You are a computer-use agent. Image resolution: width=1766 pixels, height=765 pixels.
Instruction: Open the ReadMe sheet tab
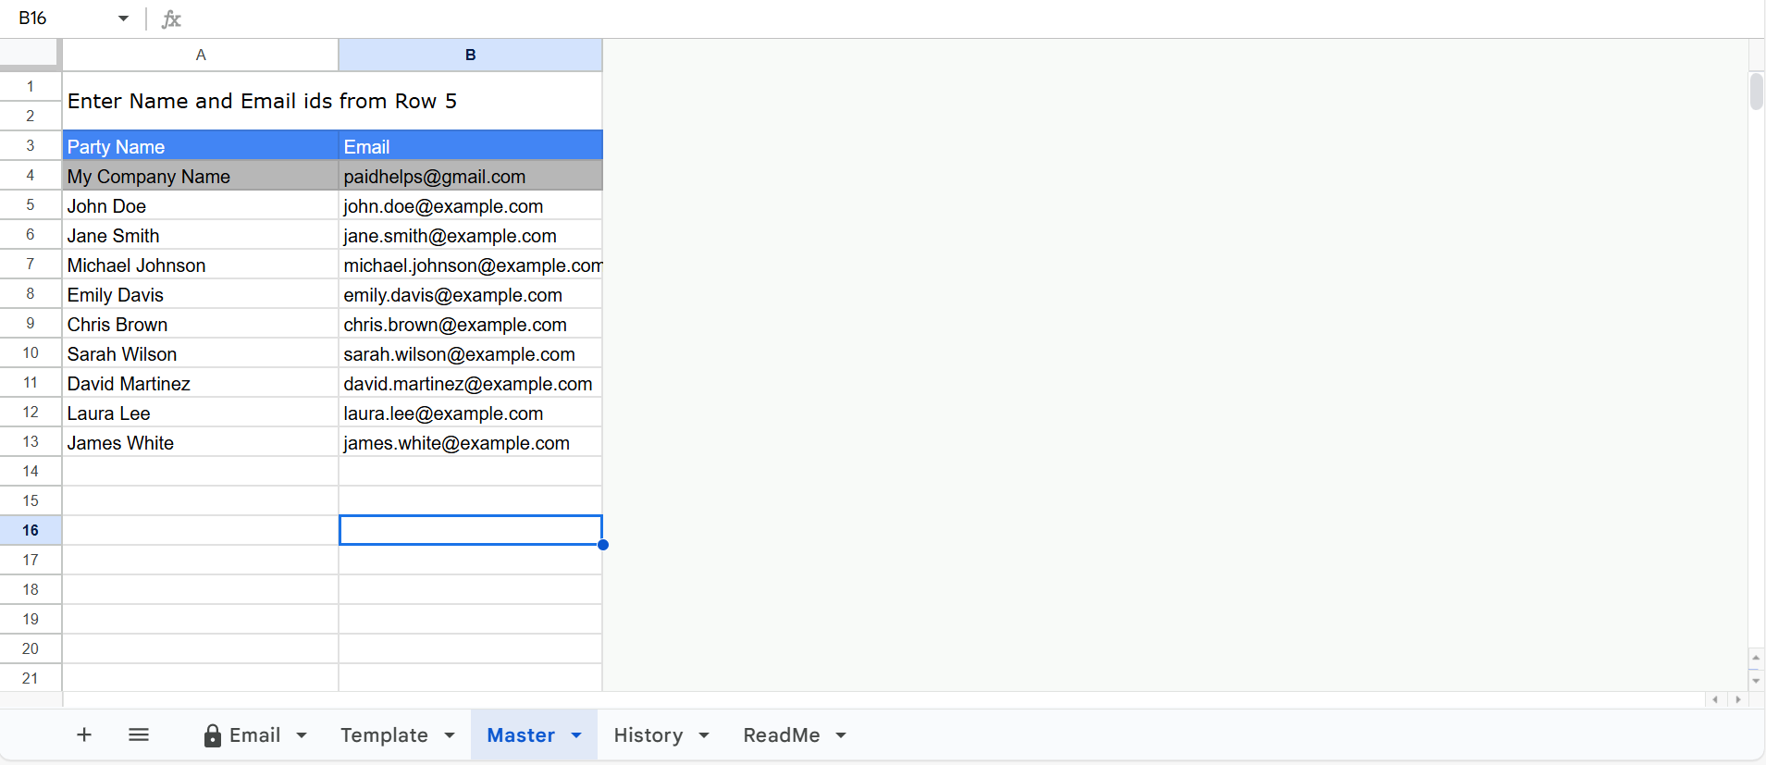782,735
